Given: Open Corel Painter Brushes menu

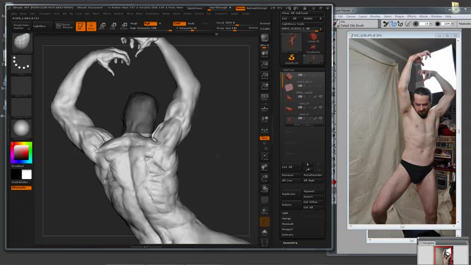Looking at the screenshot, I should 375,17.
